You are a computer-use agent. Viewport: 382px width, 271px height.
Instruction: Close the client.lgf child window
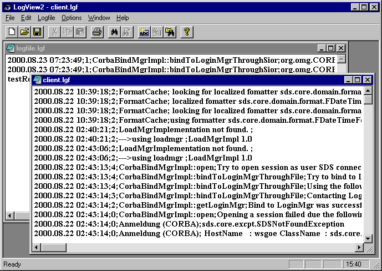(368, 80)
